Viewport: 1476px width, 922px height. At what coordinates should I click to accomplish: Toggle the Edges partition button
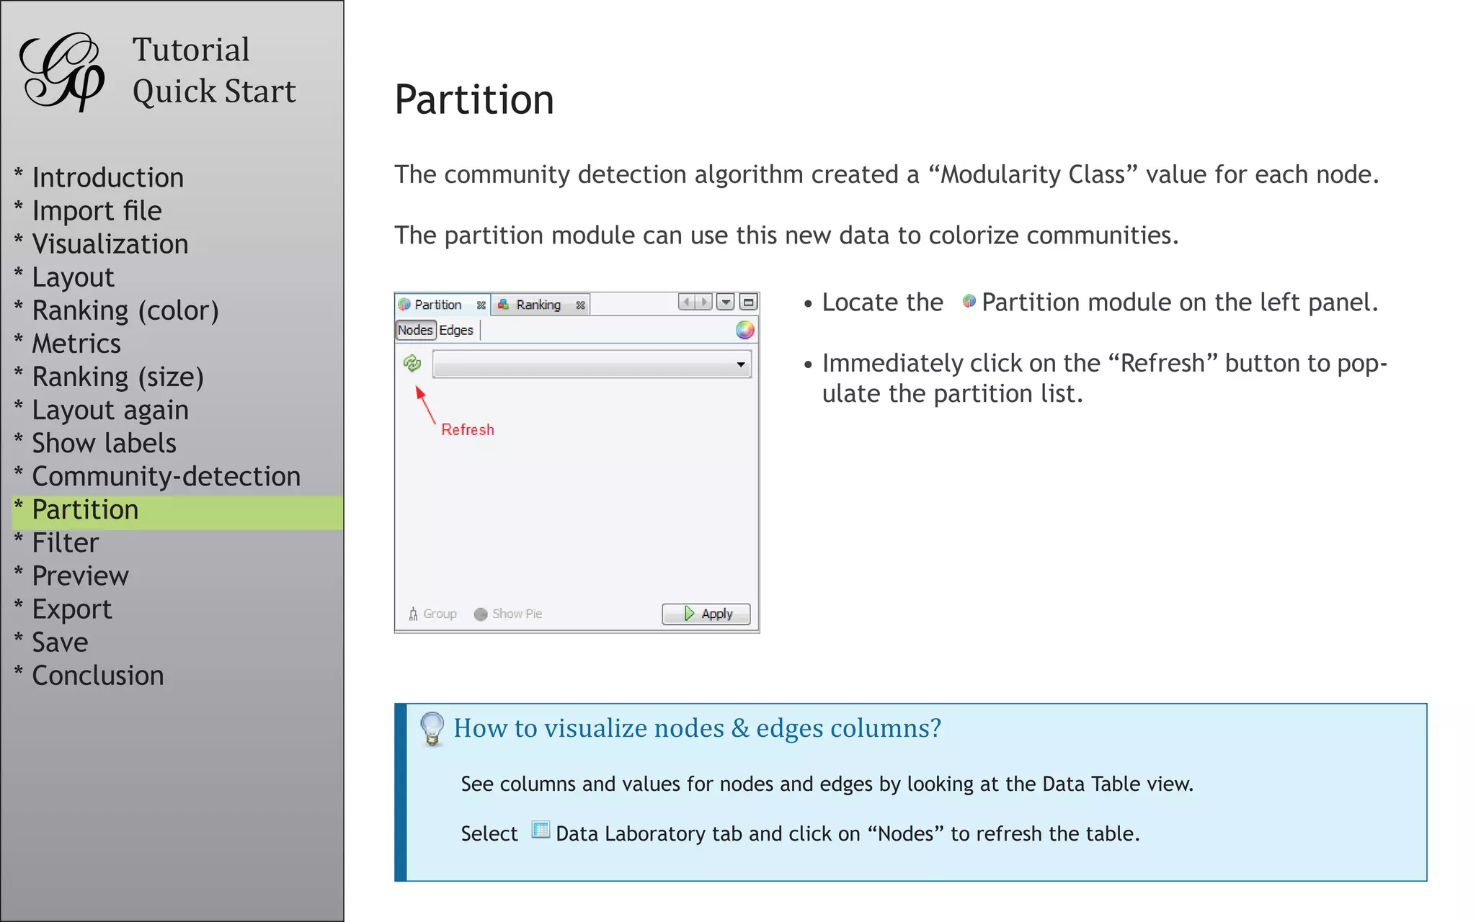456,330
